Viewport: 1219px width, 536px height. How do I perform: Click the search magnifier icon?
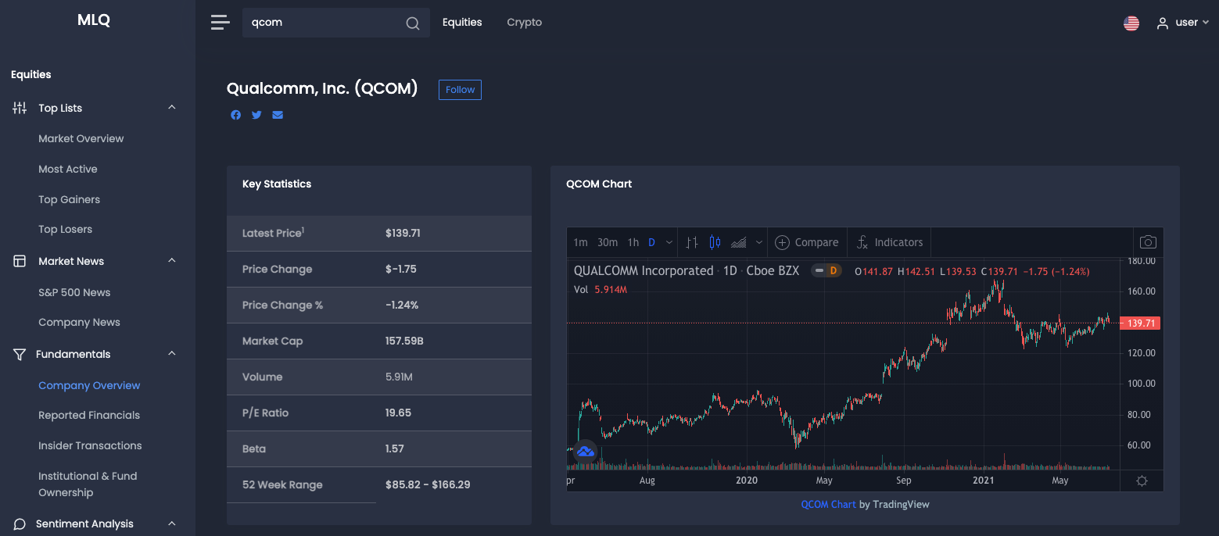[x=413, y=23]
